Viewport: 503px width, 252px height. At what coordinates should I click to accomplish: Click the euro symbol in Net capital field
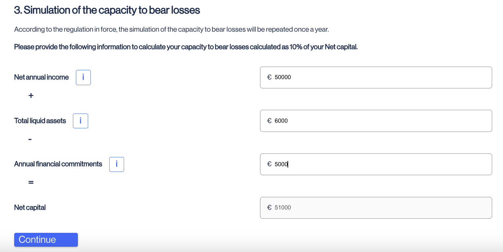(269, 207)
